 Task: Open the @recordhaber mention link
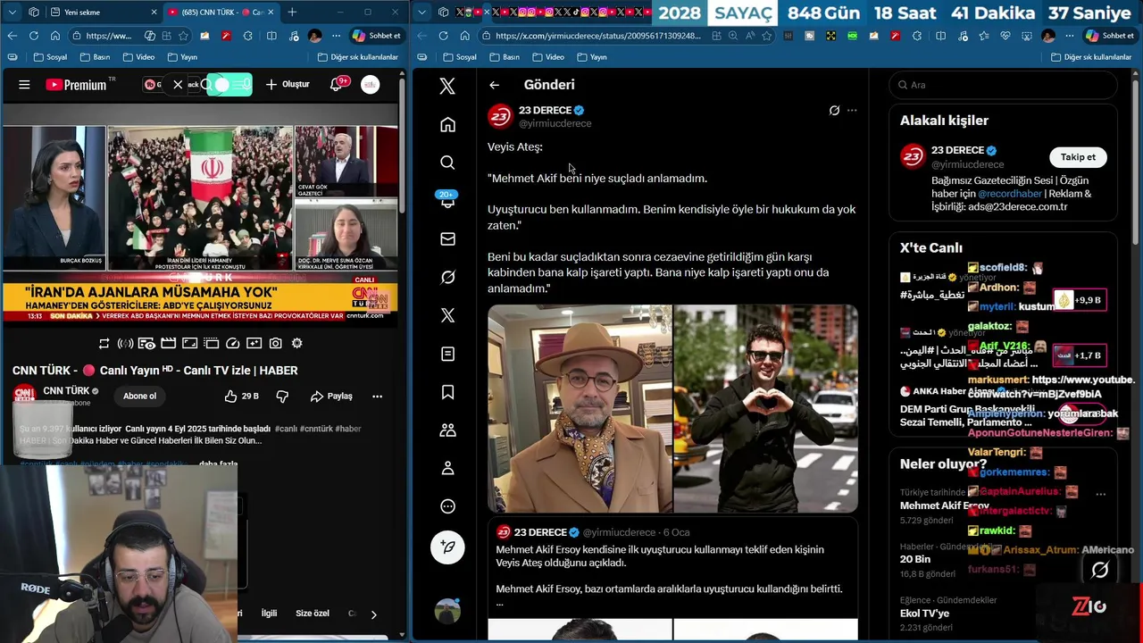(x=1009, y=194)
